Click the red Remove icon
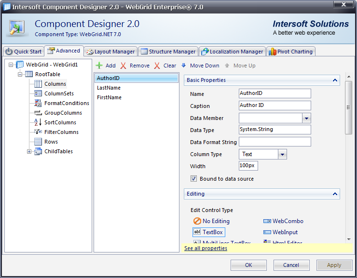Viewport: 357px width, 278px height. click(x=124, y=66)
